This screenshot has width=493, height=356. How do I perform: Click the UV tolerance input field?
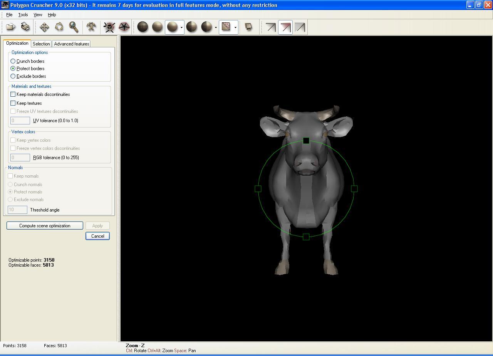20,121
